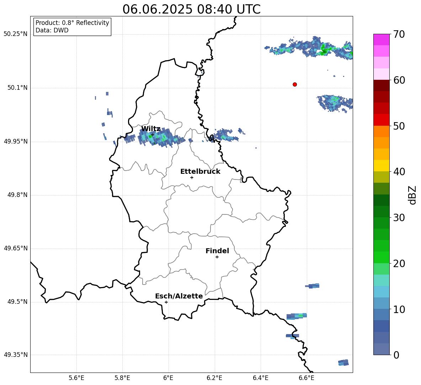The width and height of the screenshot is (421, 385).
Task: Click the title 06.06.2025 08:40 UTC
Action: (x=191, y=9)
